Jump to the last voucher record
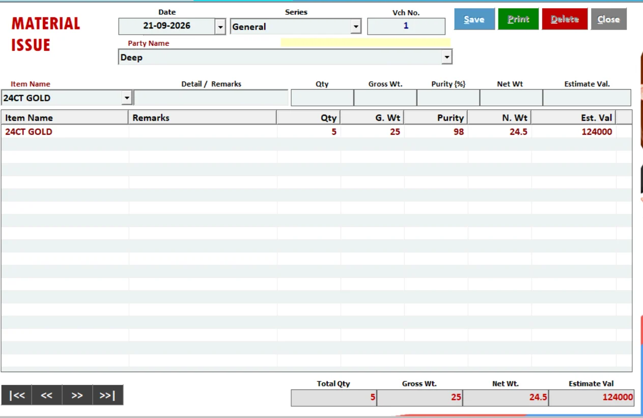 [108, 395]
